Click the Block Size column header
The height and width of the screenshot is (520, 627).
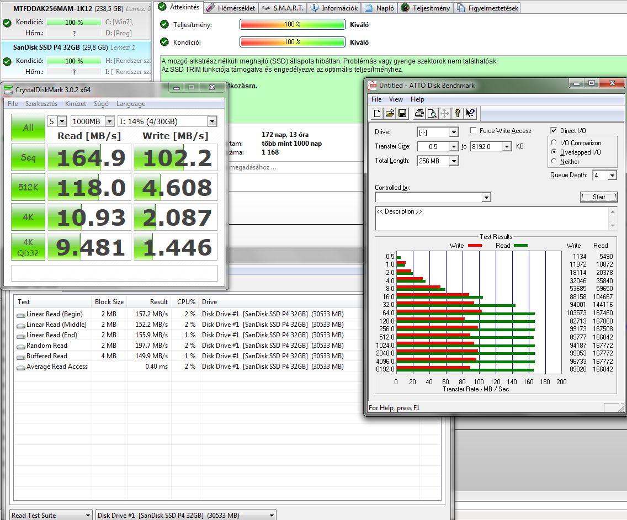[x=109, y=302]
